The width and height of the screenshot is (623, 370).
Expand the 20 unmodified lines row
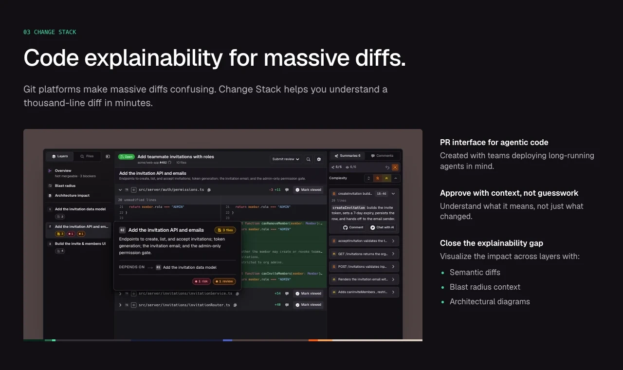(220, 200)
